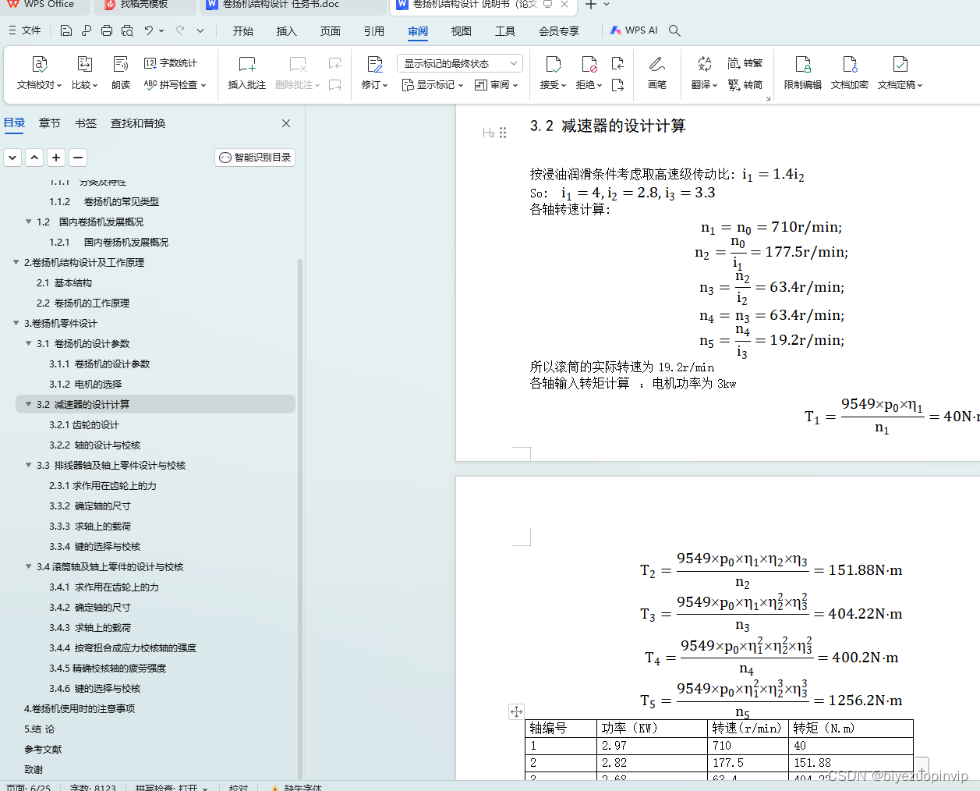The width and height of the screenshot is (980, 791).
Task: Click 文档定稿 finalize document icon
Action: (x=900, y=73)
